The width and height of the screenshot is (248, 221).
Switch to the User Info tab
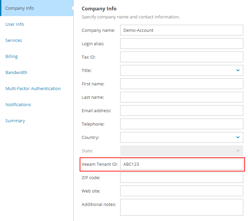[15, 24]
